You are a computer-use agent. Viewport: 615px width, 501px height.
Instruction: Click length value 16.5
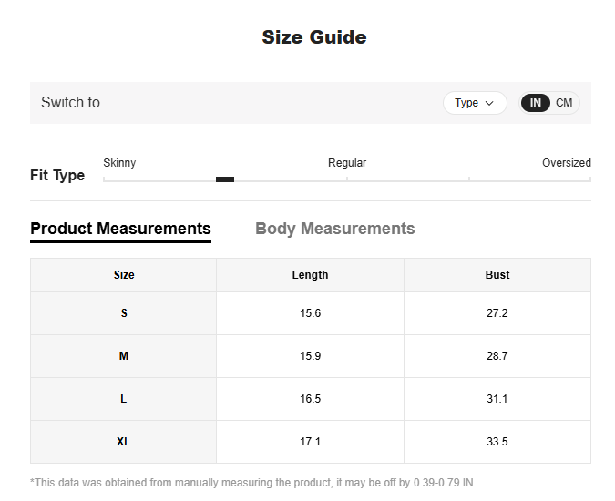tap(311, 399)
